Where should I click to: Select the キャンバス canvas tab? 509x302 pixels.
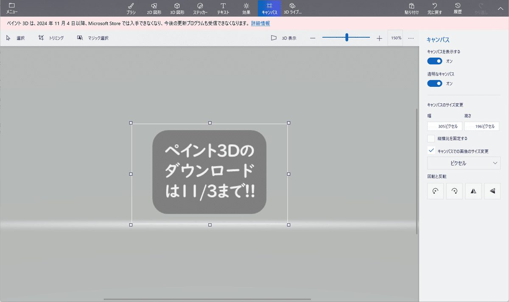269,8
